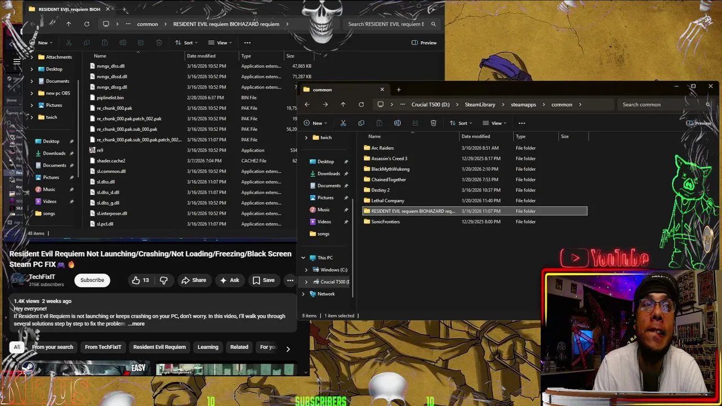Screen dimensions: 722x406
Task: Save the video with Save button
Action: point(263,280)
